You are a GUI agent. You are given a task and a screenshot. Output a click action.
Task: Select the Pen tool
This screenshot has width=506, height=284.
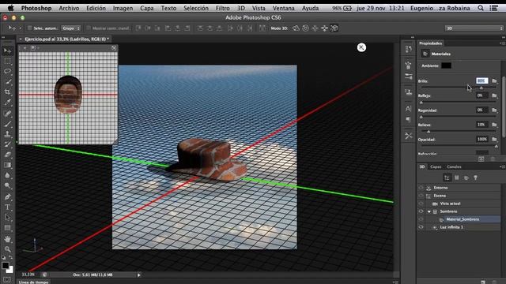(7, 196)
